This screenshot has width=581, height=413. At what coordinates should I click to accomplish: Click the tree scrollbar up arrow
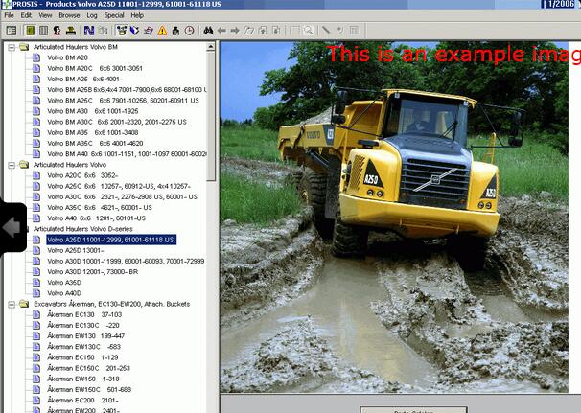point(211,47)
